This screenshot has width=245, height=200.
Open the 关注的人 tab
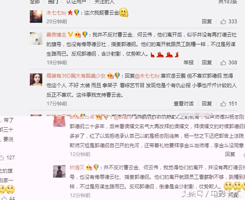104,2
